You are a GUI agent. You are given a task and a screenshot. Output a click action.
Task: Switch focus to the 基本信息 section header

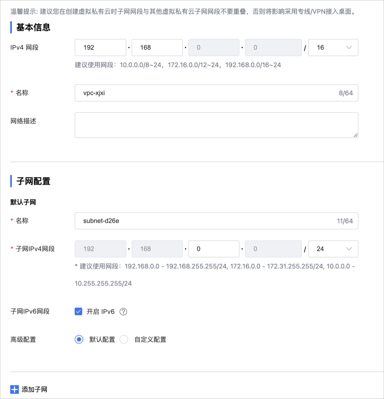pyautogui.click(x=32, y=27)
